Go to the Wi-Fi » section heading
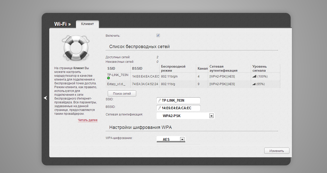Screen dimensions: 327x173 [x=63, y=24]
